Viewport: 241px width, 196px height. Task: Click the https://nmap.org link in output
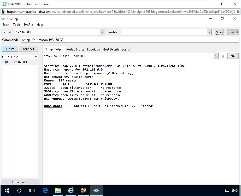tap(97, 66)
